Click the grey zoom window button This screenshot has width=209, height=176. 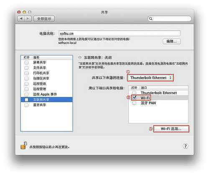[30, 12]
